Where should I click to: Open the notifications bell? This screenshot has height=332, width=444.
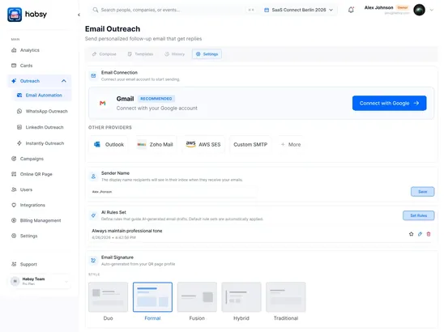[x=351, y=10]
